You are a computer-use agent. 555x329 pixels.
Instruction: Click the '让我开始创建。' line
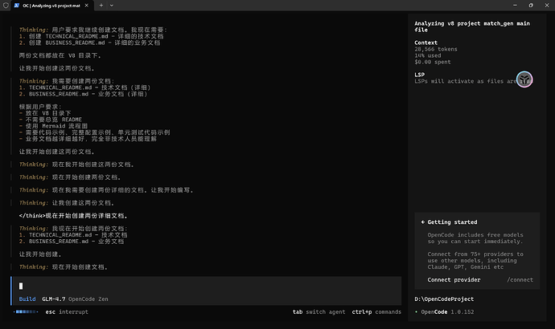tap(40, 254)
